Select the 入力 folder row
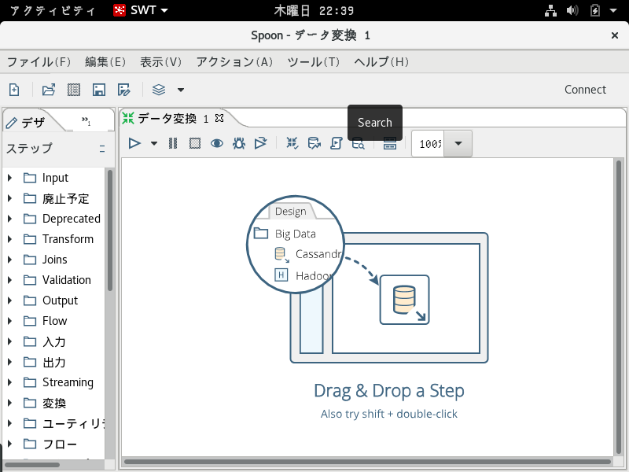 53,341
